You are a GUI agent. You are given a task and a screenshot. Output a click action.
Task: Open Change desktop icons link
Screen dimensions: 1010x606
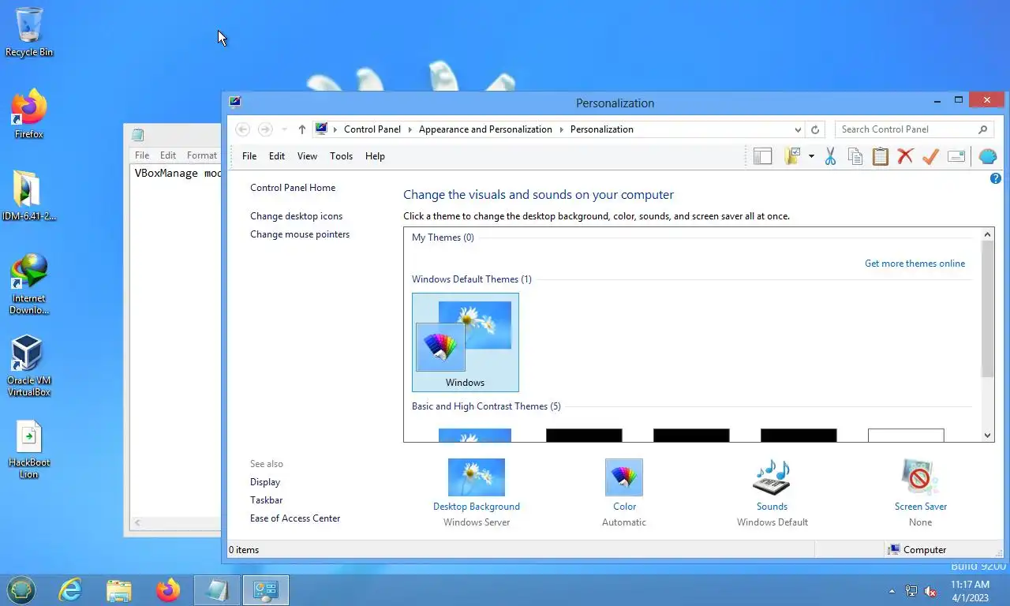coord(296,216)
